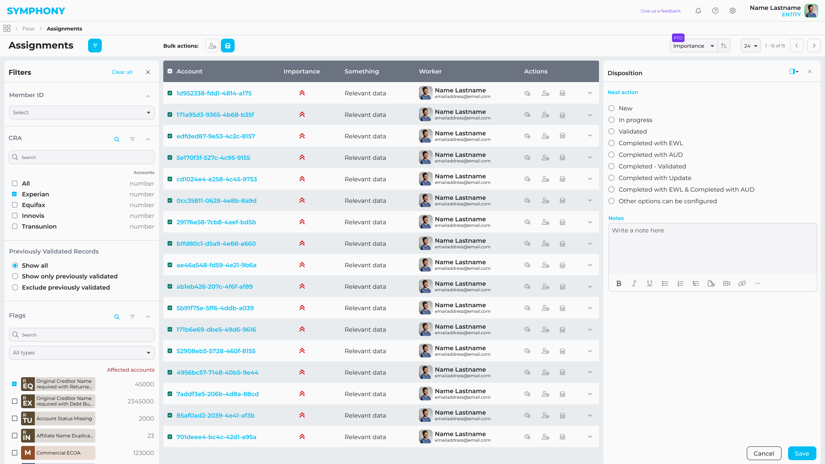
Task: Expand row 1d952338-fdd1-4814-a175 chevron
Action: pyautogui.click(x=590, y=93)
